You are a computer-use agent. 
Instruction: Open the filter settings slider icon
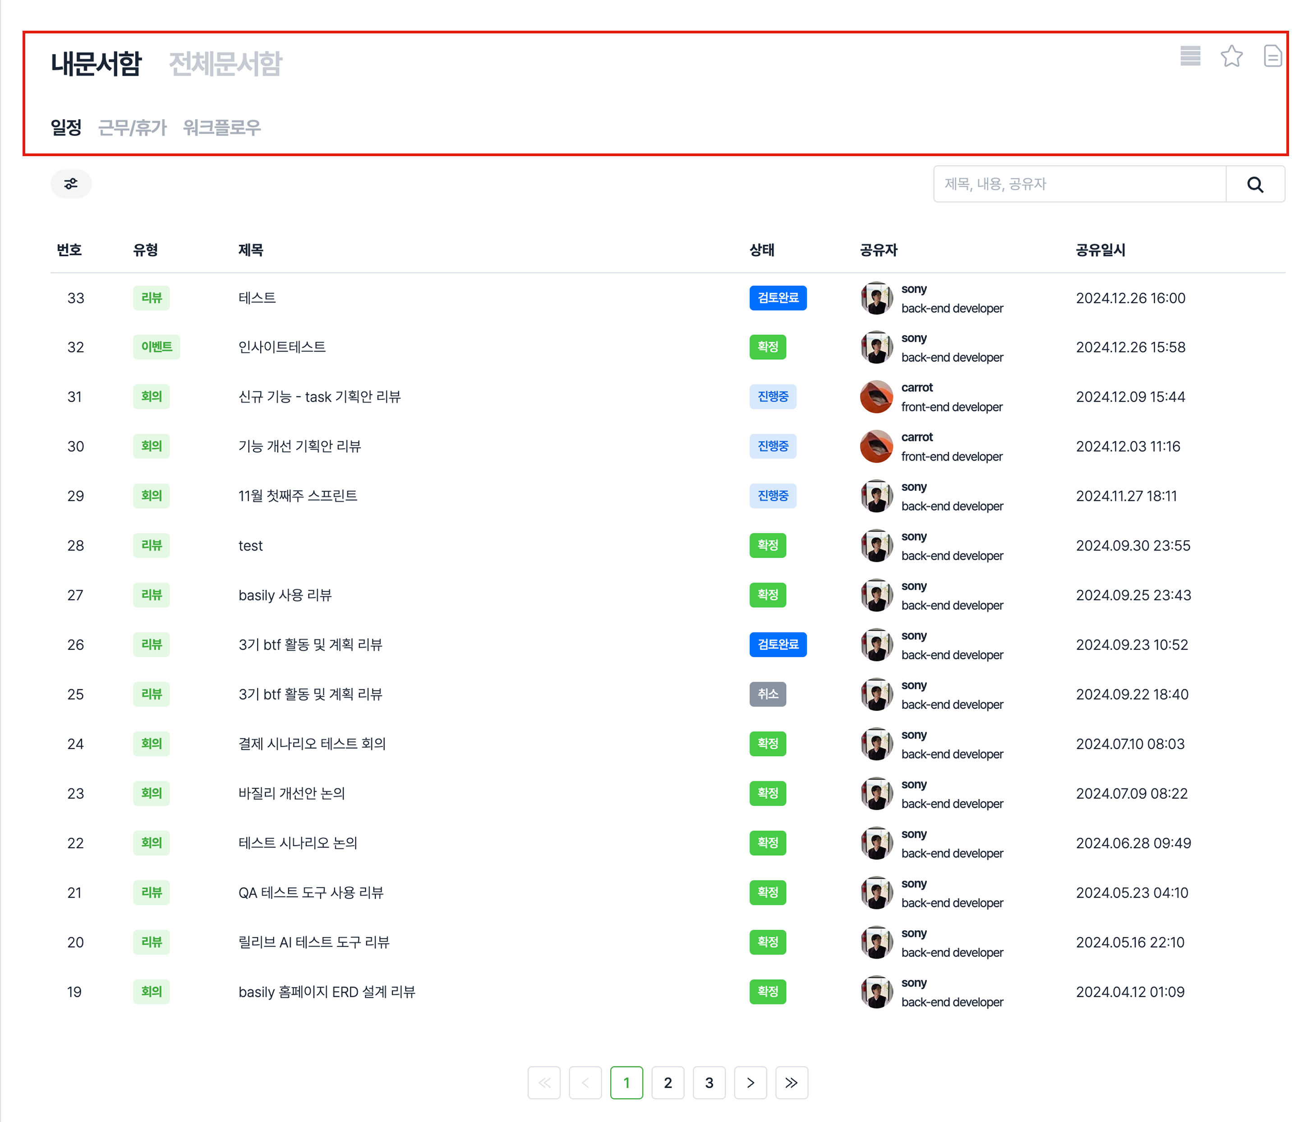point(71,184)
